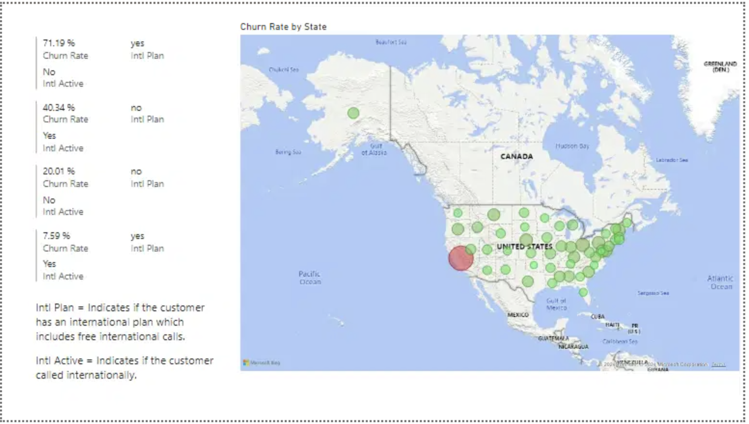Click the Pacific Ocean label on the map
Screen dimensions: 749x424
click(309, 278)
